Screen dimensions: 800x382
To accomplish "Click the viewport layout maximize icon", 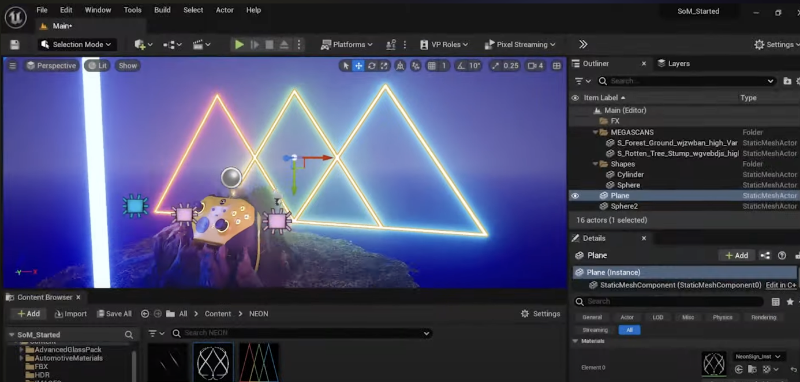I will point(556,66).
